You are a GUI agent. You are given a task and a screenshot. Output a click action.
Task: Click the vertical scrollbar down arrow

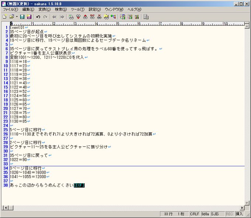(x=247, y=203)
